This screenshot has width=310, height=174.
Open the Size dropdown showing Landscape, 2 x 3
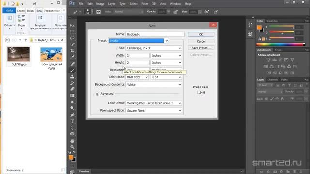pos(154,48)
